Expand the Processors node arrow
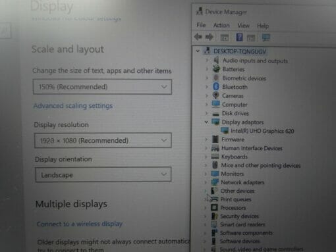Viewport: 336px width, 252px height. pyautogui.click(x=205, y=208)
